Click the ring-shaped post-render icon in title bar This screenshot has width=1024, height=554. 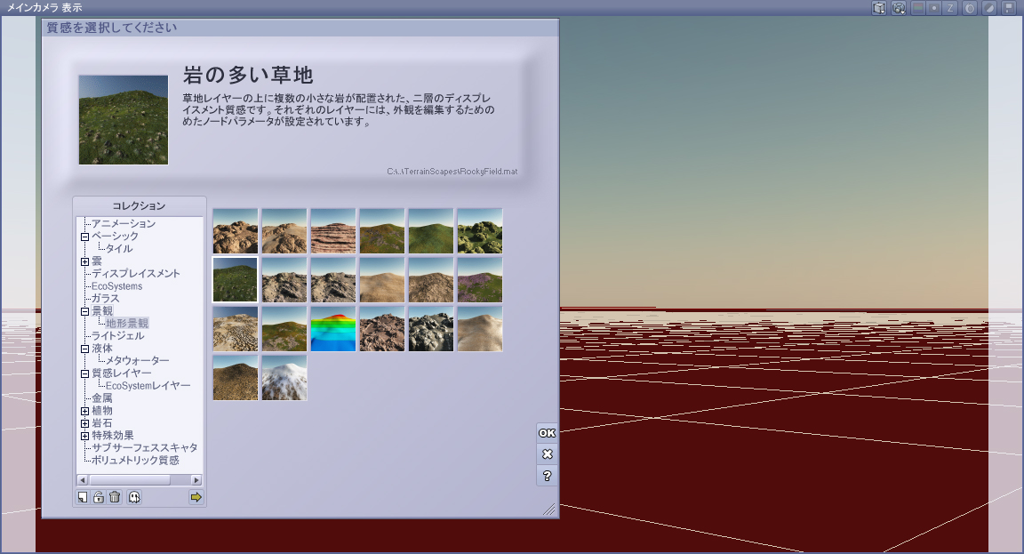pyautogui.click(x=970, y=8)
